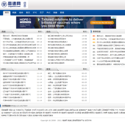Image resolution: width=125 pixels, height=125 pixels.
Task: Click 更多 in the 综合 panel header
Action: click(85, 32)
